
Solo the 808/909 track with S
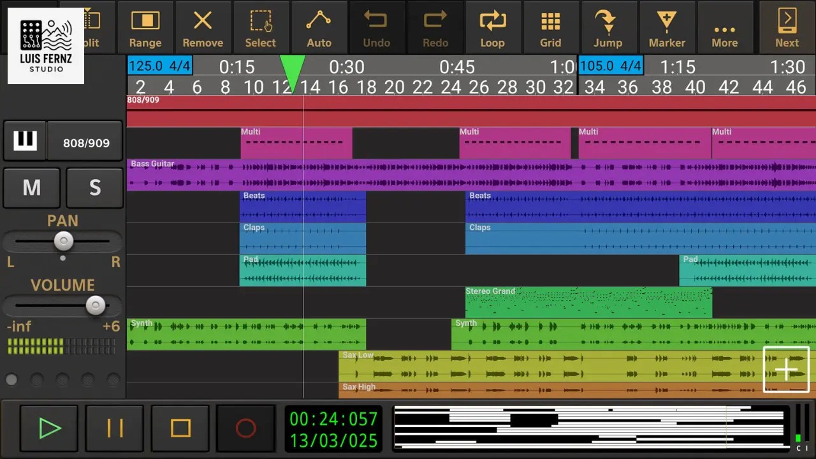click(94, 188)
